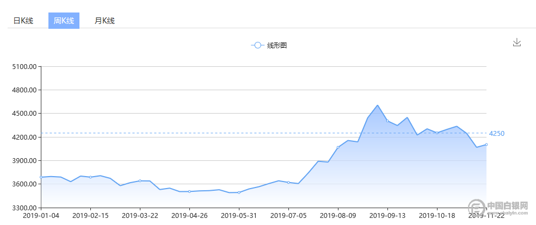Click the line marker above 2019-03-22
This screenshot has height=225, width=536.
pos(140,180)
